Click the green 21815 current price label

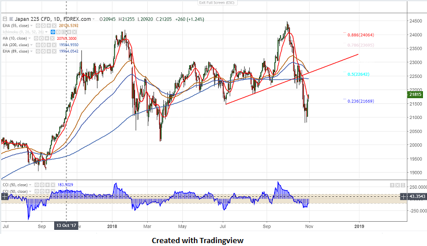[x=415, y=95]
